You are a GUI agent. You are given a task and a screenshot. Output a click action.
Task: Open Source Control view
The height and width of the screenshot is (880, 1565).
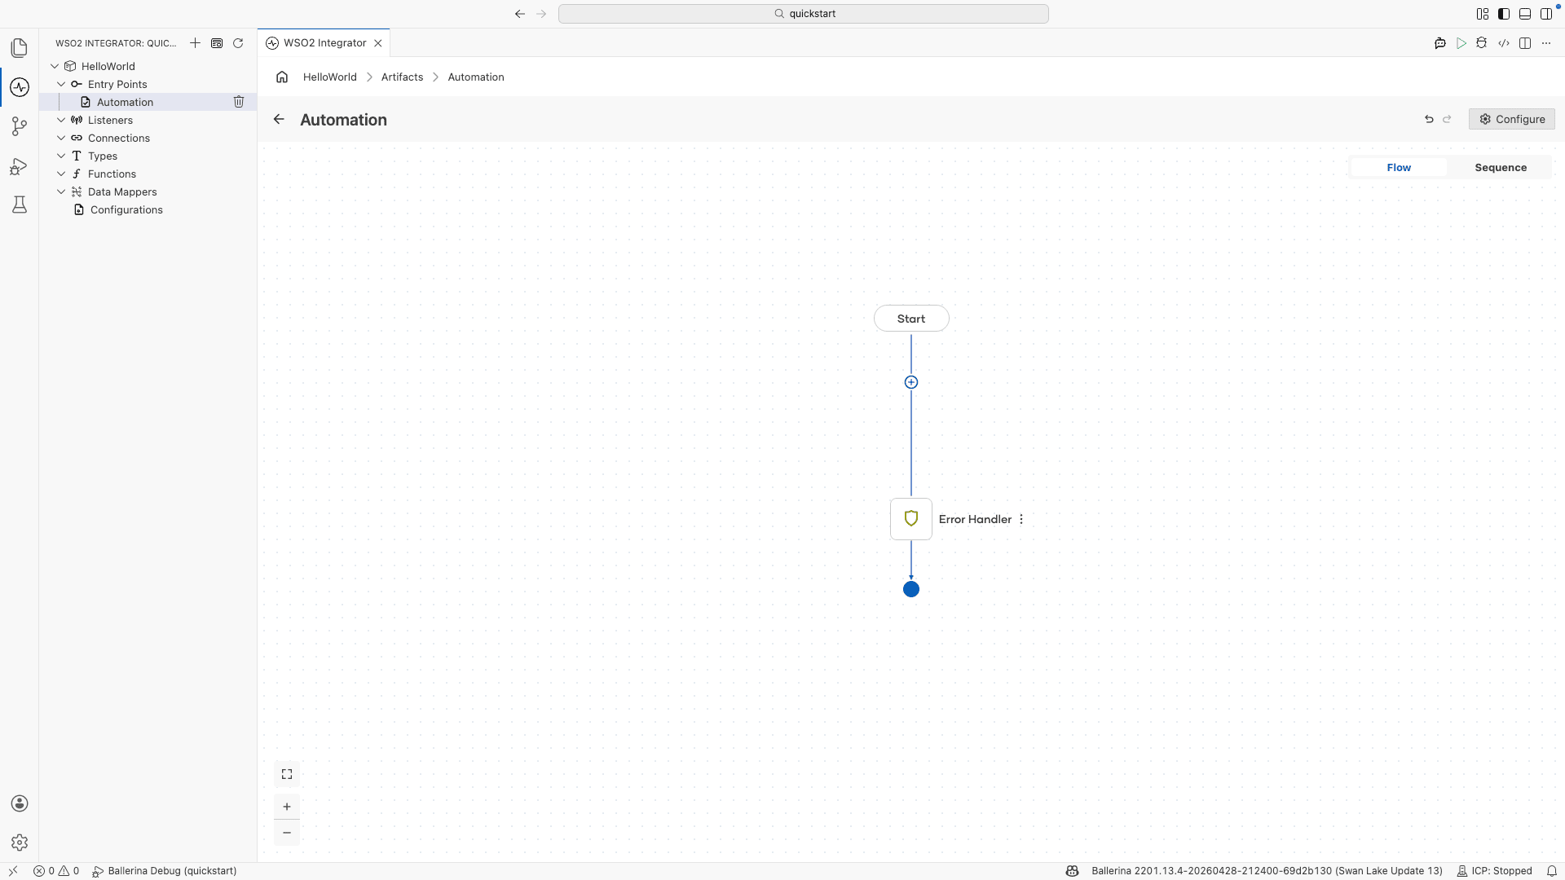click(20, 126)
